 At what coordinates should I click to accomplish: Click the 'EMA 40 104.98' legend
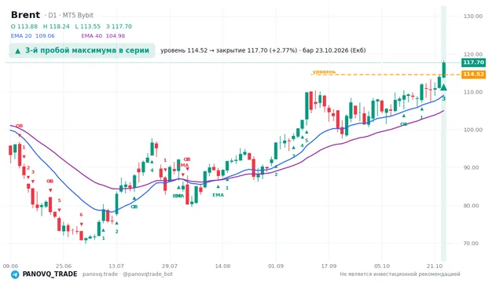(103, 36)
